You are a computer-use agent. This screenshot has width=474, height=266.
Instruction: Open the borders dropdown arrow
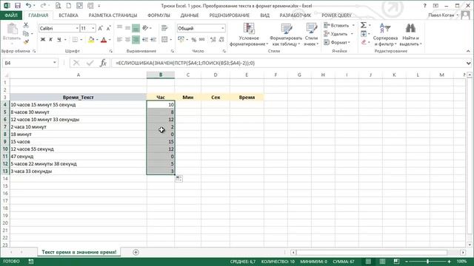pyautogui.click(x=81, y=40)
